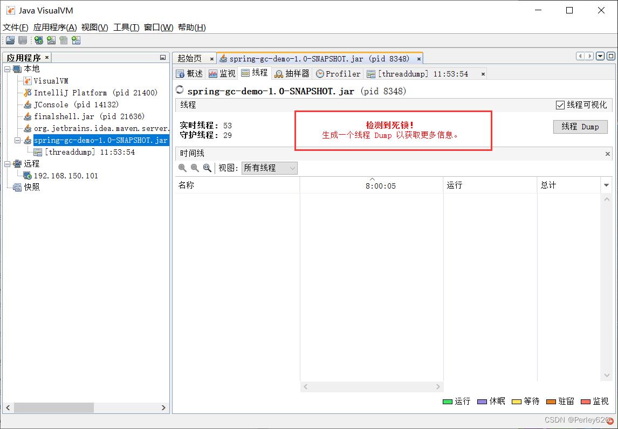Viewport: 618px width, 429px height.
Task: Click the purple 休眠 legend swatch
Action: pyautogui.click(x=482, y=402)
